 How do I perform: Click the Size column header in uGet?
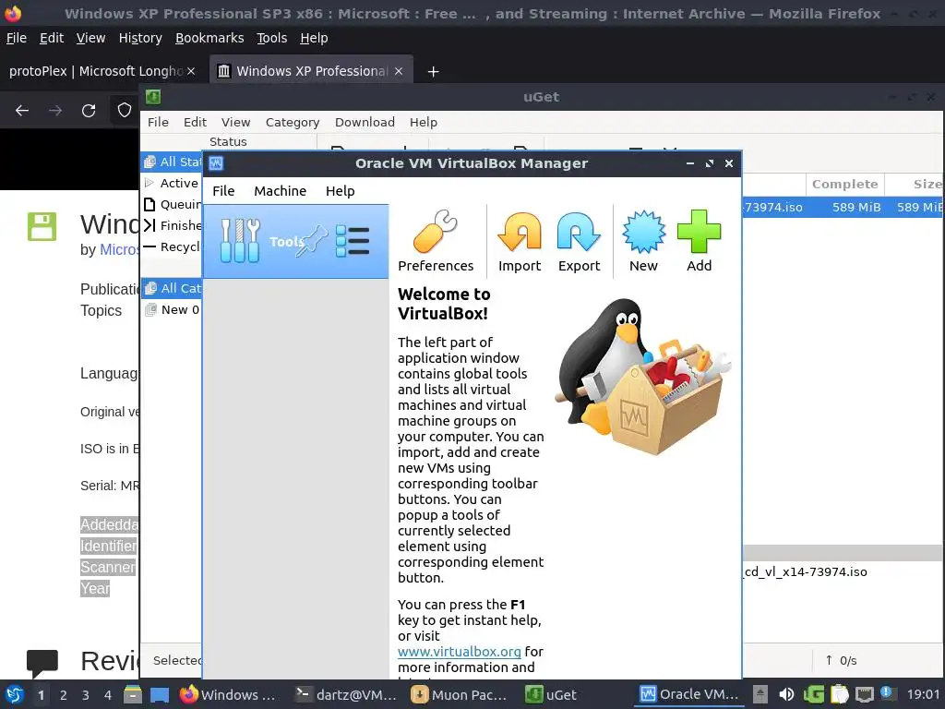(x=916, y=184)
